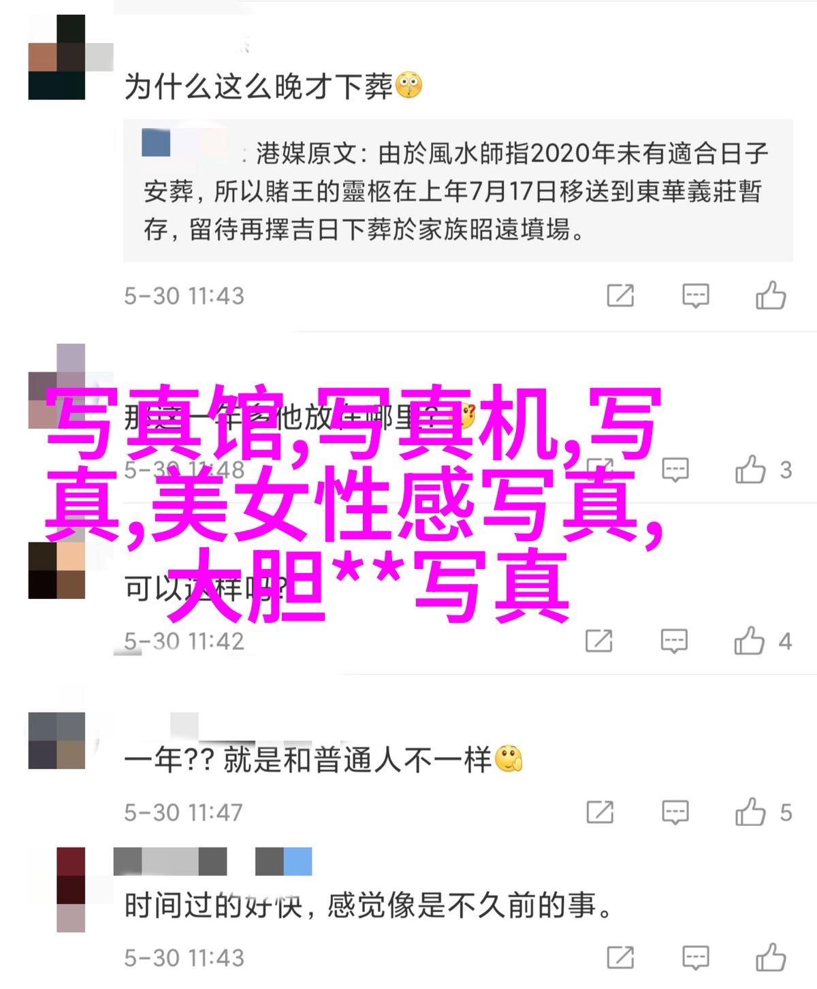Like the 可以这样吗 comment with 4 likes
Screen dimensions: 817x989
[749, 641]
